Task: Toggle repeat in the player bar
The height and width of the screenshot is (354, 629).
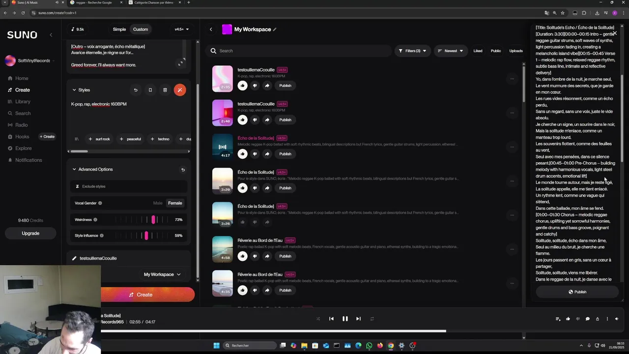Action: click(372, 319)
